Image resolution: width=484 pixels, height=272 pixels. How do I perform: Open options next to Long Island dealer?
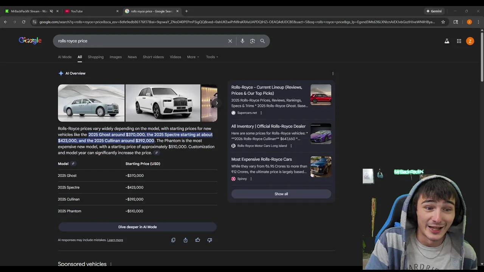pos(291,146)
